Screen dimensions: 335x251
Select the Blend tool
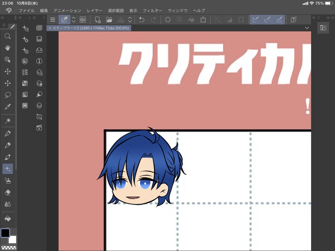pos(8,204)
